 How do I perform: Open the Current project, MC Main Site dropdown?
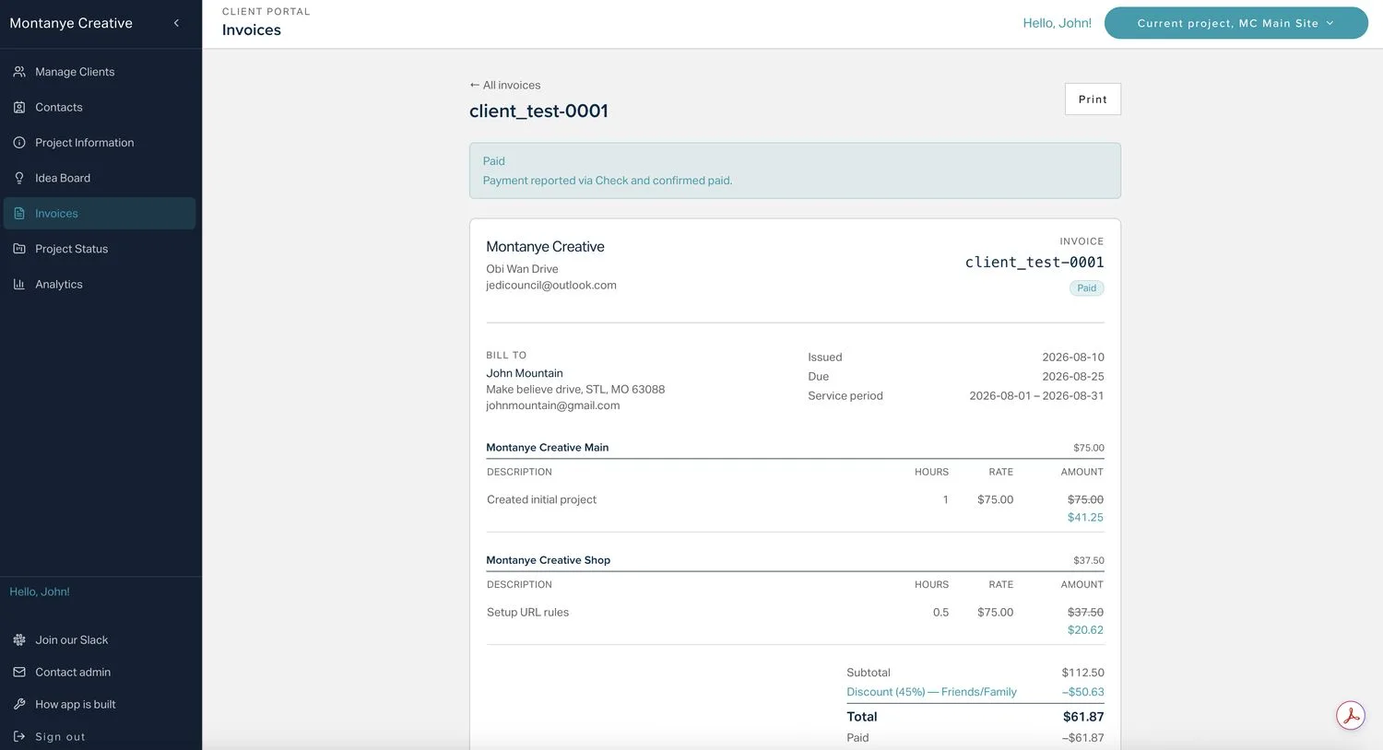pyautogui.click(x=1235, y=23)
